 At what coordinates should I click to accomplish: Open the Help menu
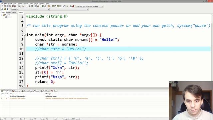(x=47, y=4)
